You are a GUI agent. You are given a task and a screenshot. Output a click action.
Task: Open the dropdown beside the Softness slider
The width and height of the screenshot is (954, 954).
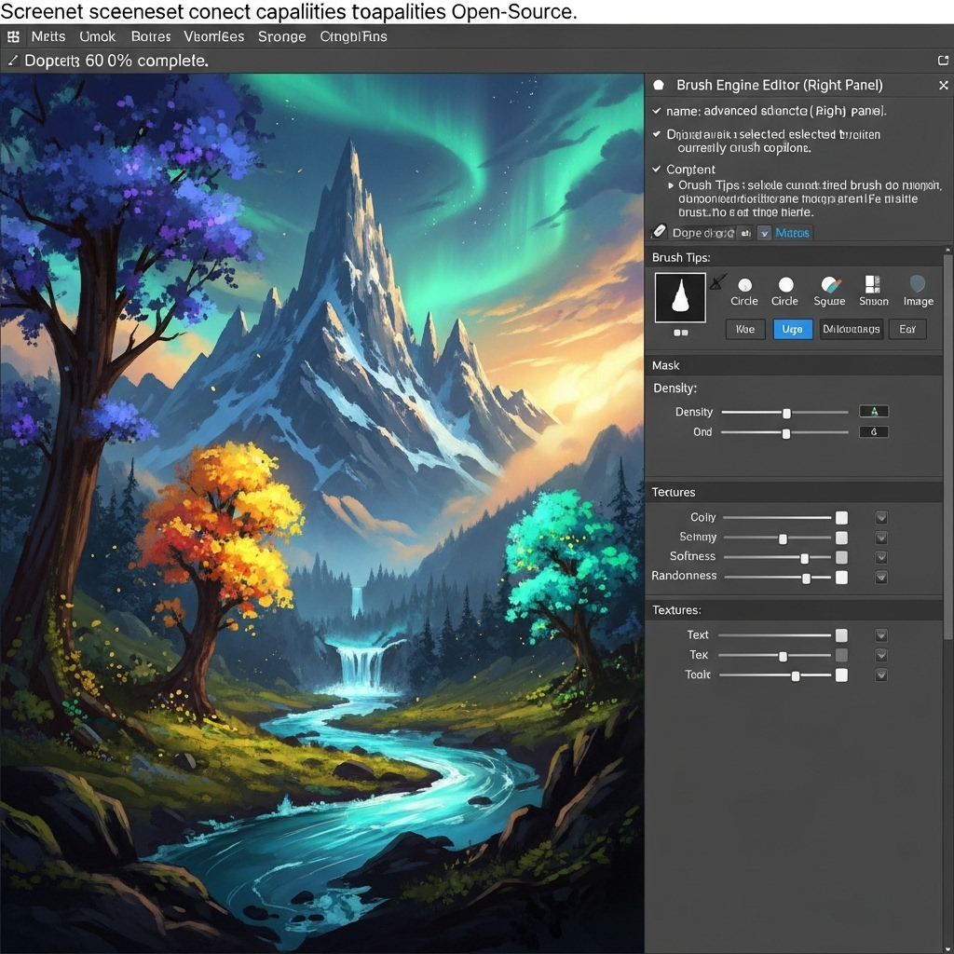coord(880,556)
